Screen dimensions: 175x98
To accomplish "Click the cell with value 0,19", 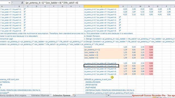I will tap(149, 12).
